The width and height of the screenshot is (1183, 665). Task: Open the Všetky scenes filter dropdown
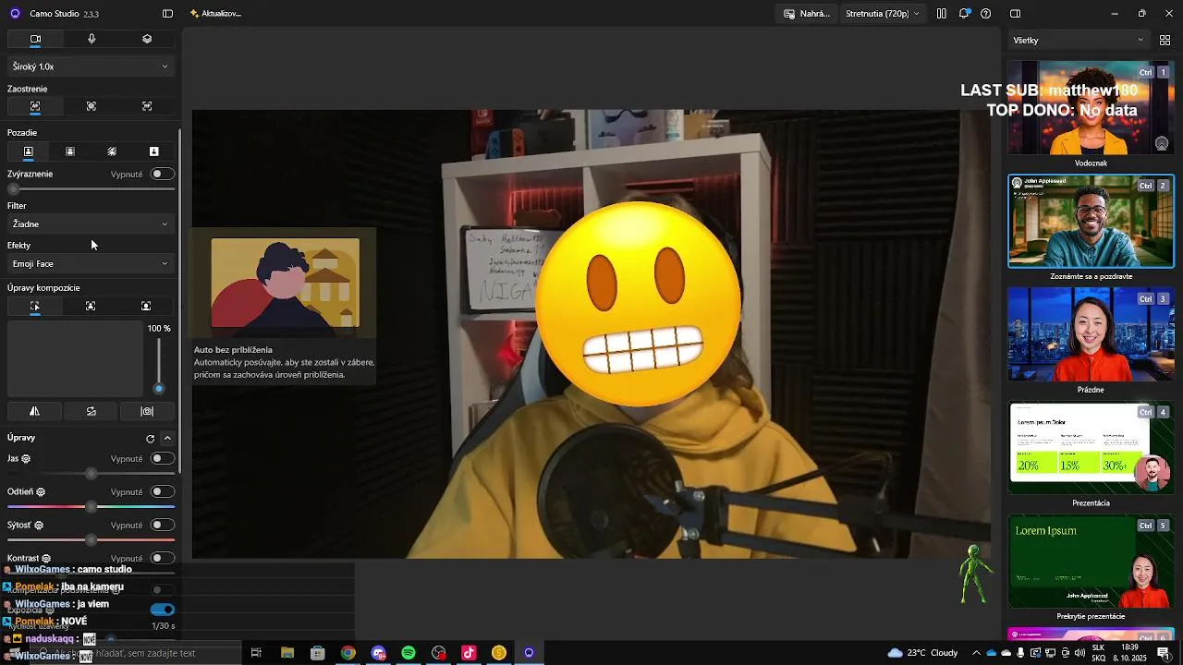click(1078, 40)
